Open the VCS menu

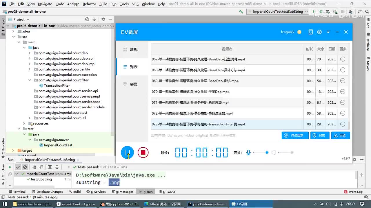tap(135, 4)
